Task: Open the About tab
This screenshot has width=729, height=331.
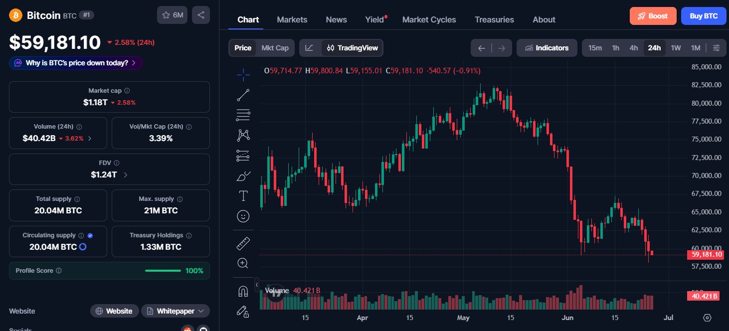Action: point(544,19)
